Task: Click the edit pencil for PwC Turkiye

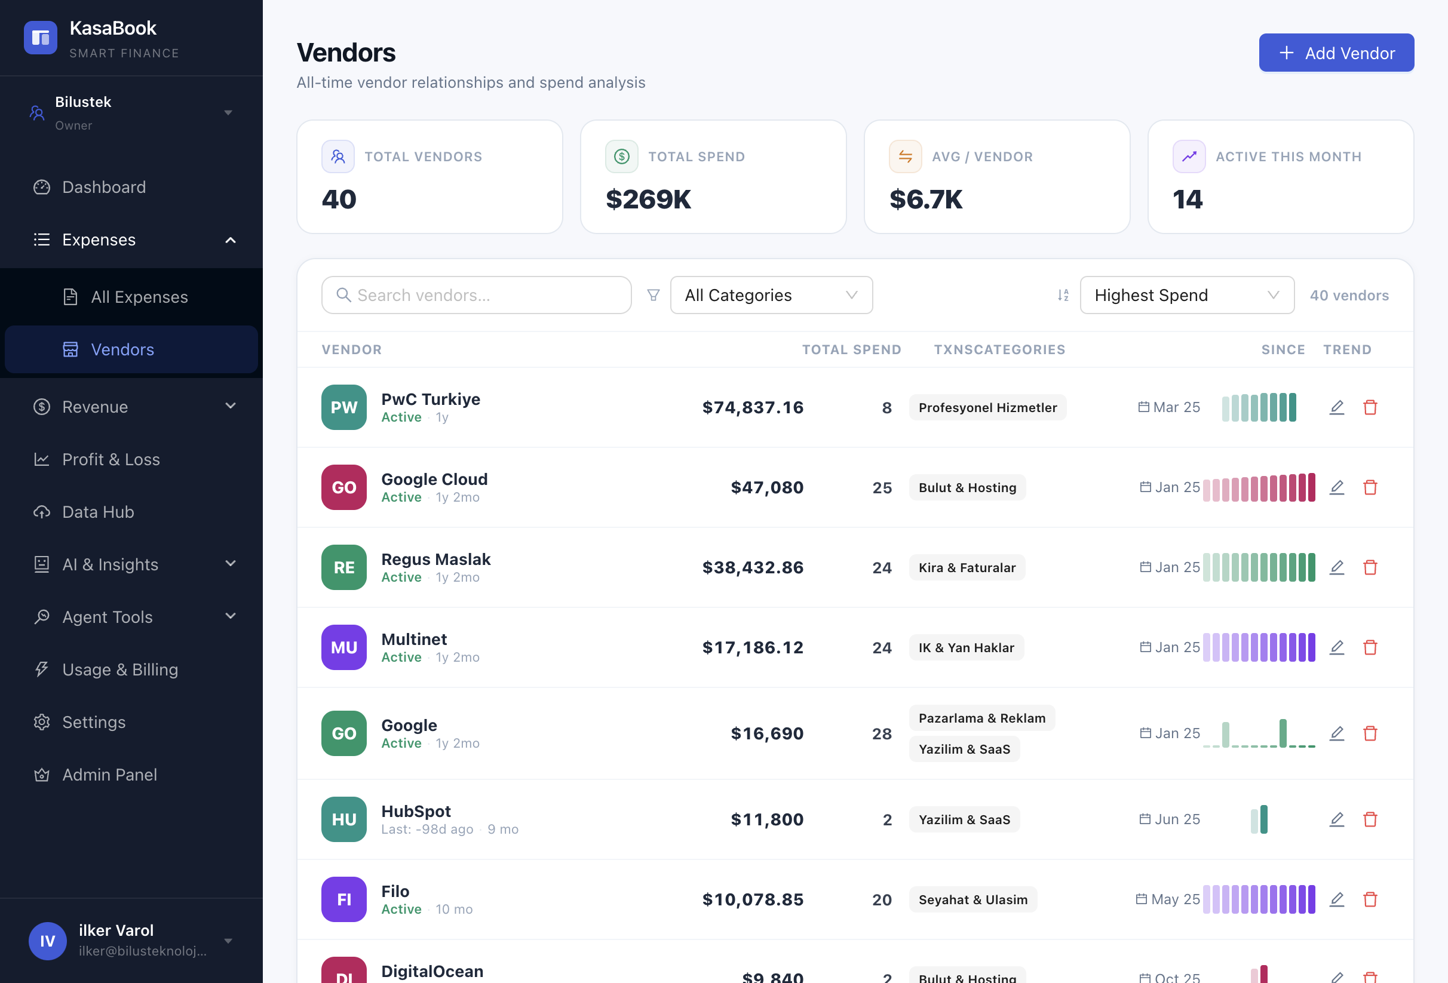Action: (1336, 407)
